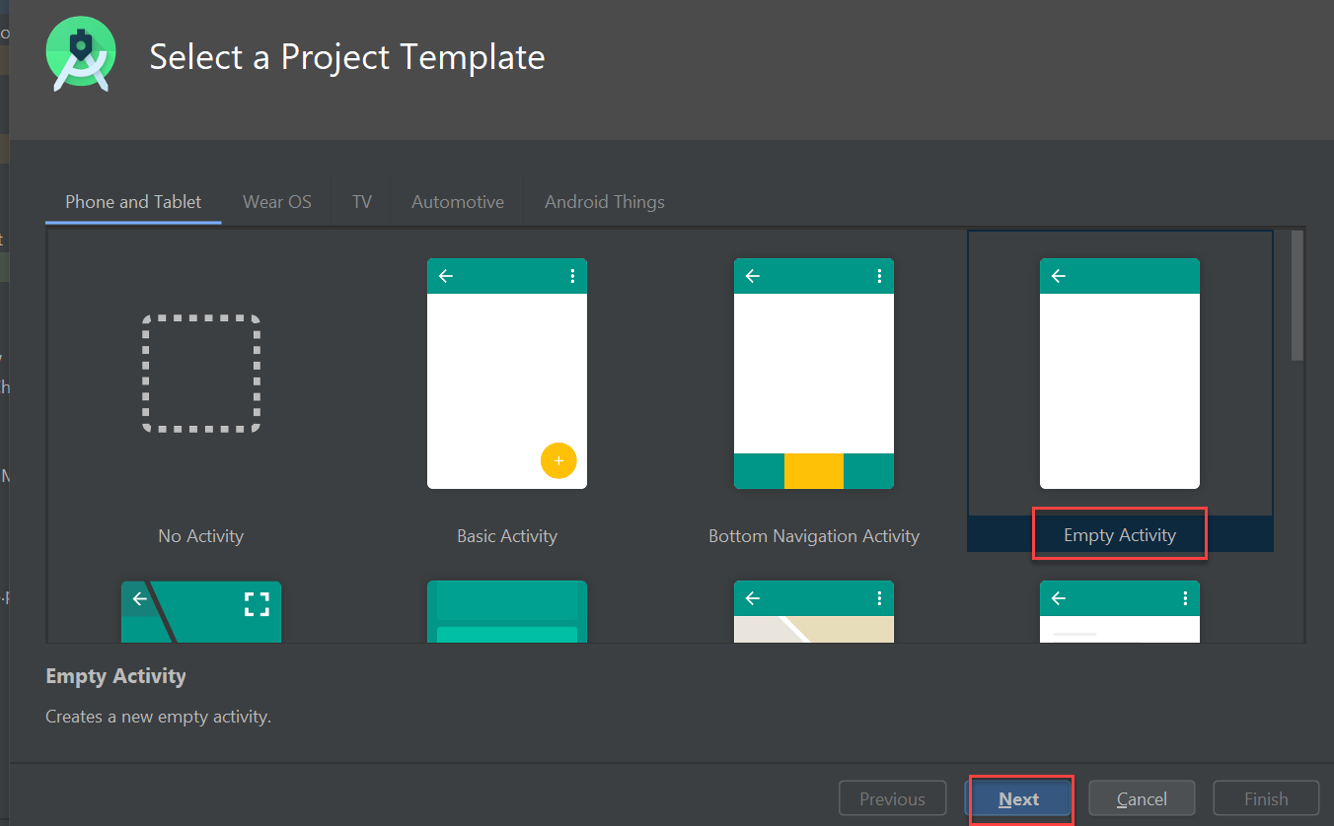1334x826 pixels.
Task: Open the TV tab
Action: click(362, 202)
